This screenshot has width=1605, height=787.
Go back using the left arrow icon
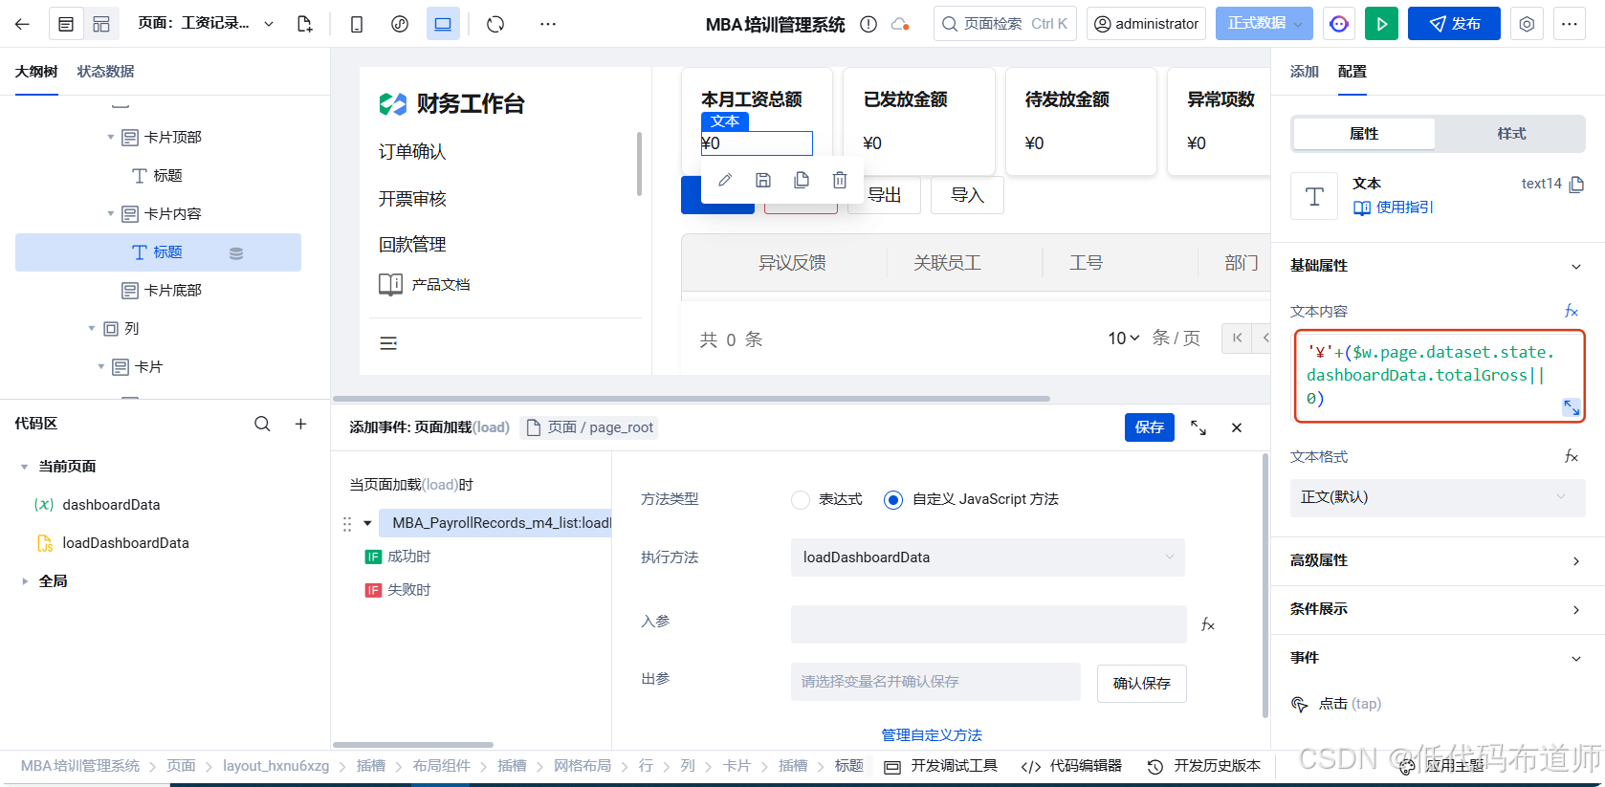click(x=22, y=24)
